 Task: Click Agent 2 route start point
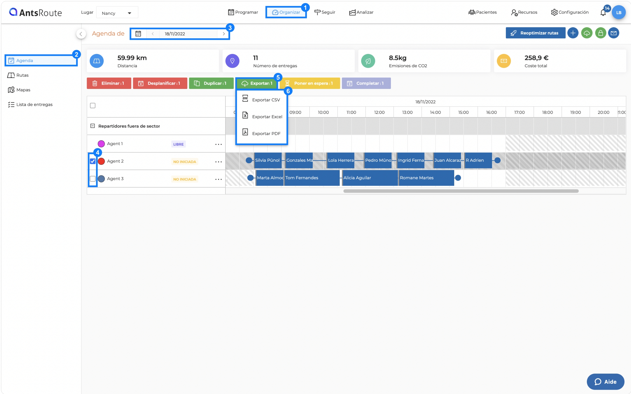tap(249, 160)
